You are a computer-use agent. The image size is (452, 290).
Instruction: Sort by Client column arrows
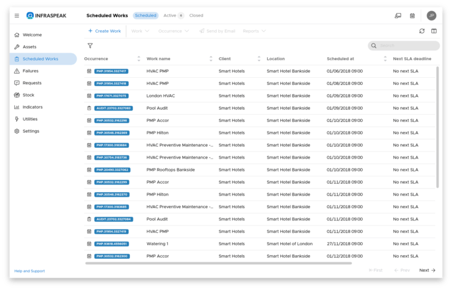coord(259,58)
